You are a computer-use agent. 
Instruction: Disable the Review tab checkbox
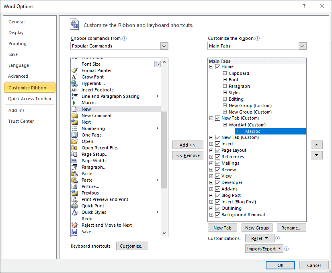(217, 170)
